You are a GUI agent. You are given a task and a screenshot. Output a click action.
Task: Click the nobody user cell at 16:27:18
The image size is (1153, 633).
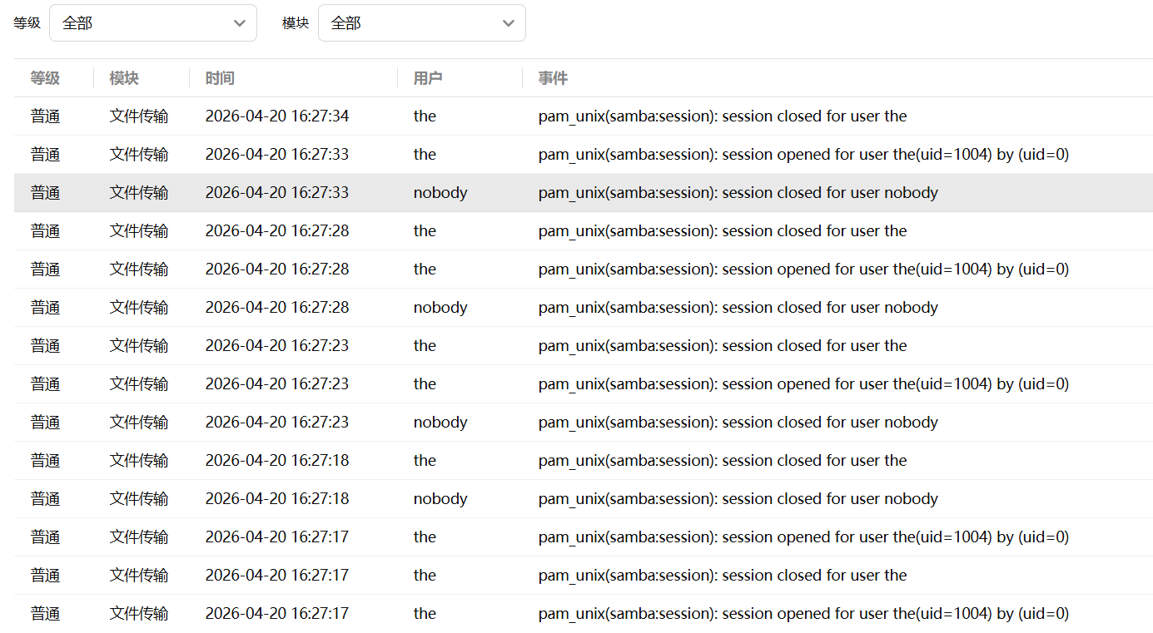440,499
